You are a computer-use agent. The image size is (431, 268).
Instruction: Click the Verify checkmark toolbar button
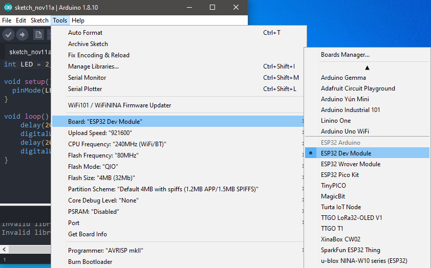point(8,34)
